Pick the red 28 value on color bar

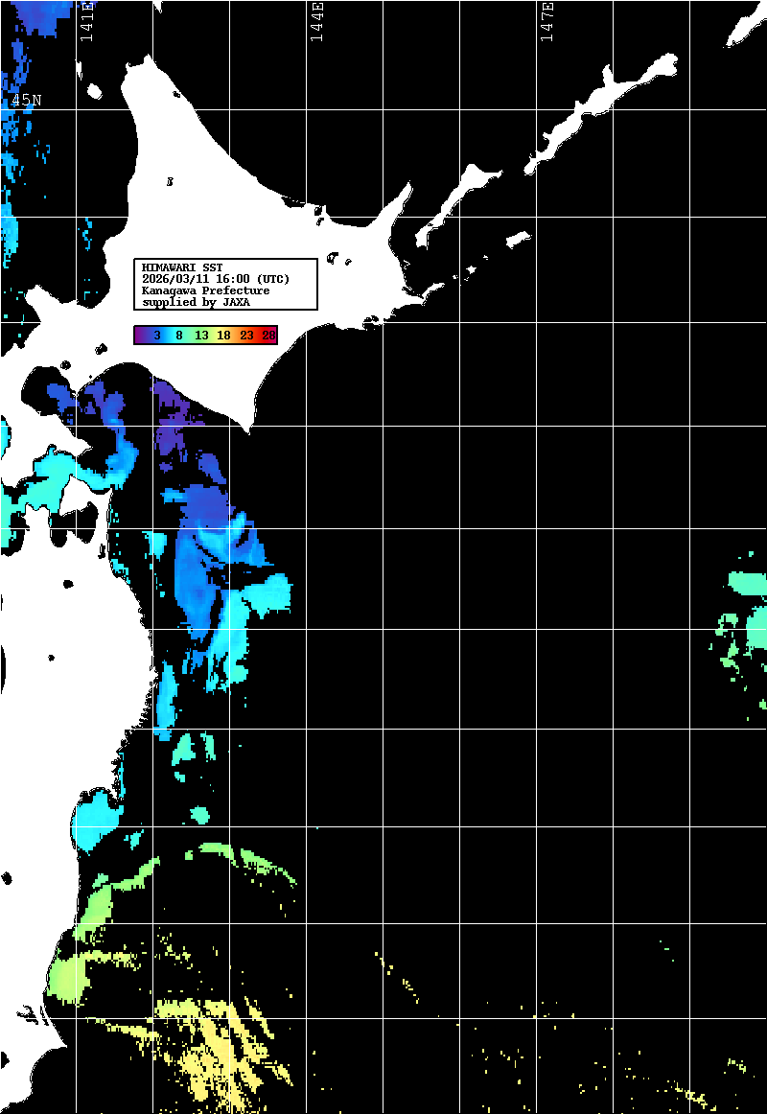pos(268,336)
